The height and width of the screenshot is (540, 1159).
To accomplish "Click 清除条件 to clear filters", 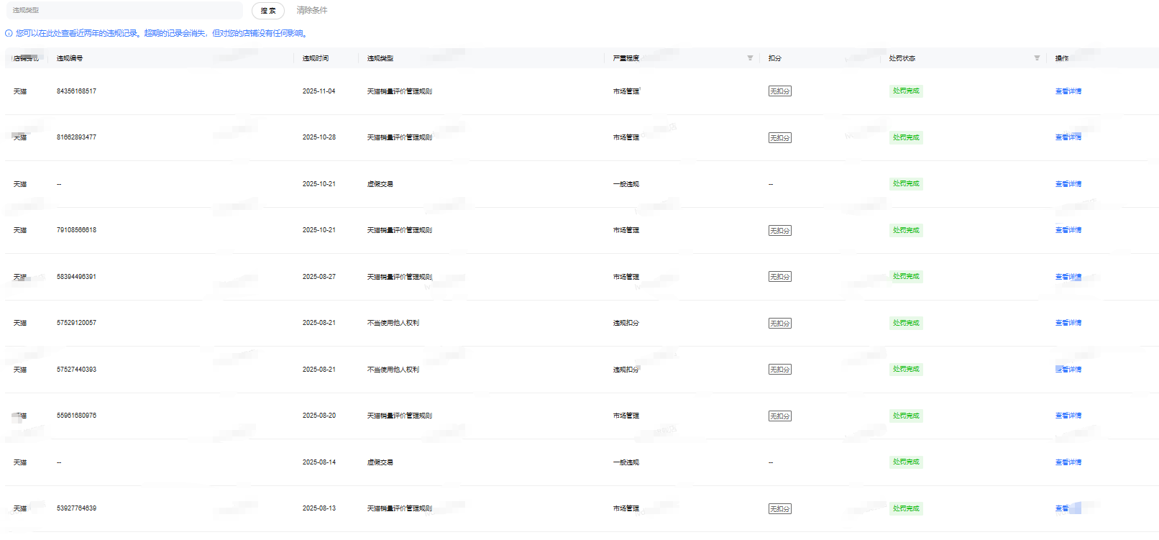I will (x=312, y=11).
